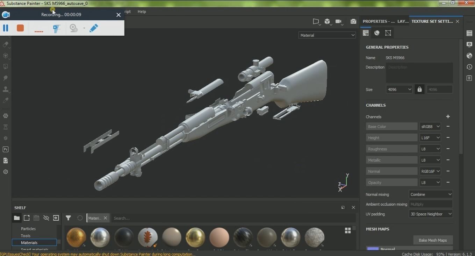Select the Clone stamp tool
This screenshot has width=475, height=256.
6,89
